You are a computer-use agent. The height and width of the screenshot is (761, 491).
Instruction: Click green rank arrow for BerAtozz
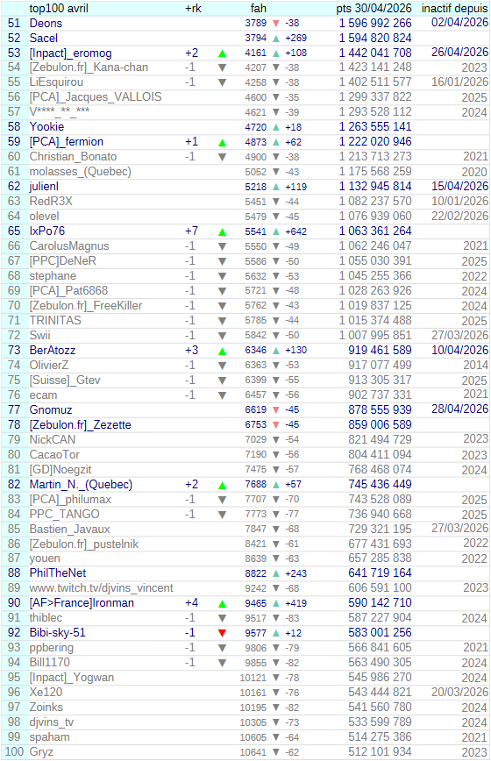pos(222,351)
